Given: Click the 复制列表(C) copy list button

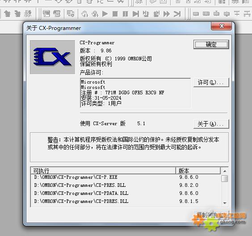Looking at the screenshot, I should coord(211,215).
